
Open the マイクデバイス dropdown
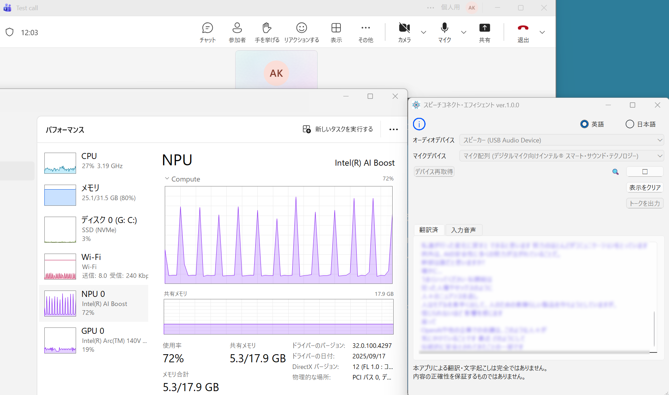561,156
